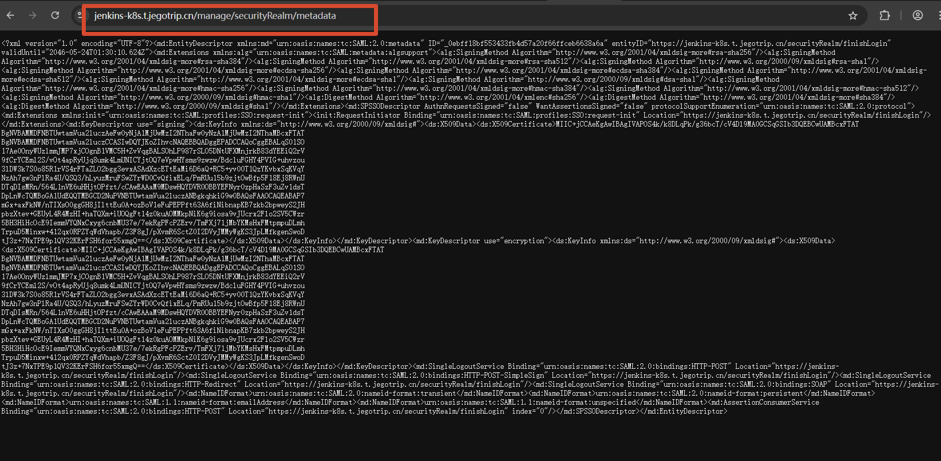Click the WantAssertionsSigned="false" attribute

coord(591,106)
